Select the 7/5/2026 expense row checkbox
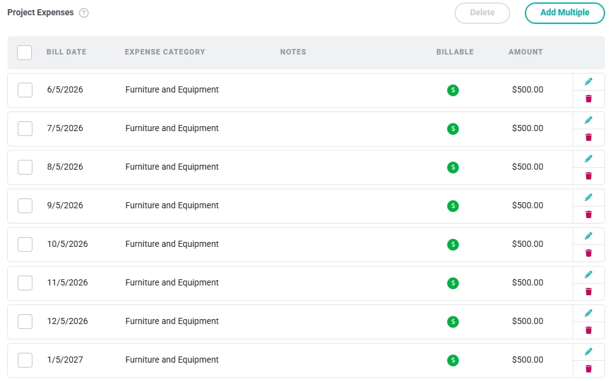This screenshot has height=381, width=613. click(25, 129)
